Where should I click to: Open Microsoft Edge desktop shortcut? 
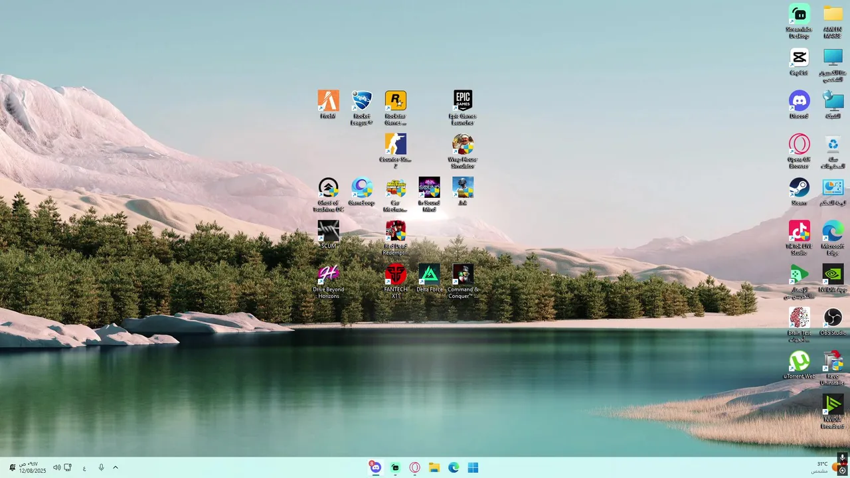[833, 238]
